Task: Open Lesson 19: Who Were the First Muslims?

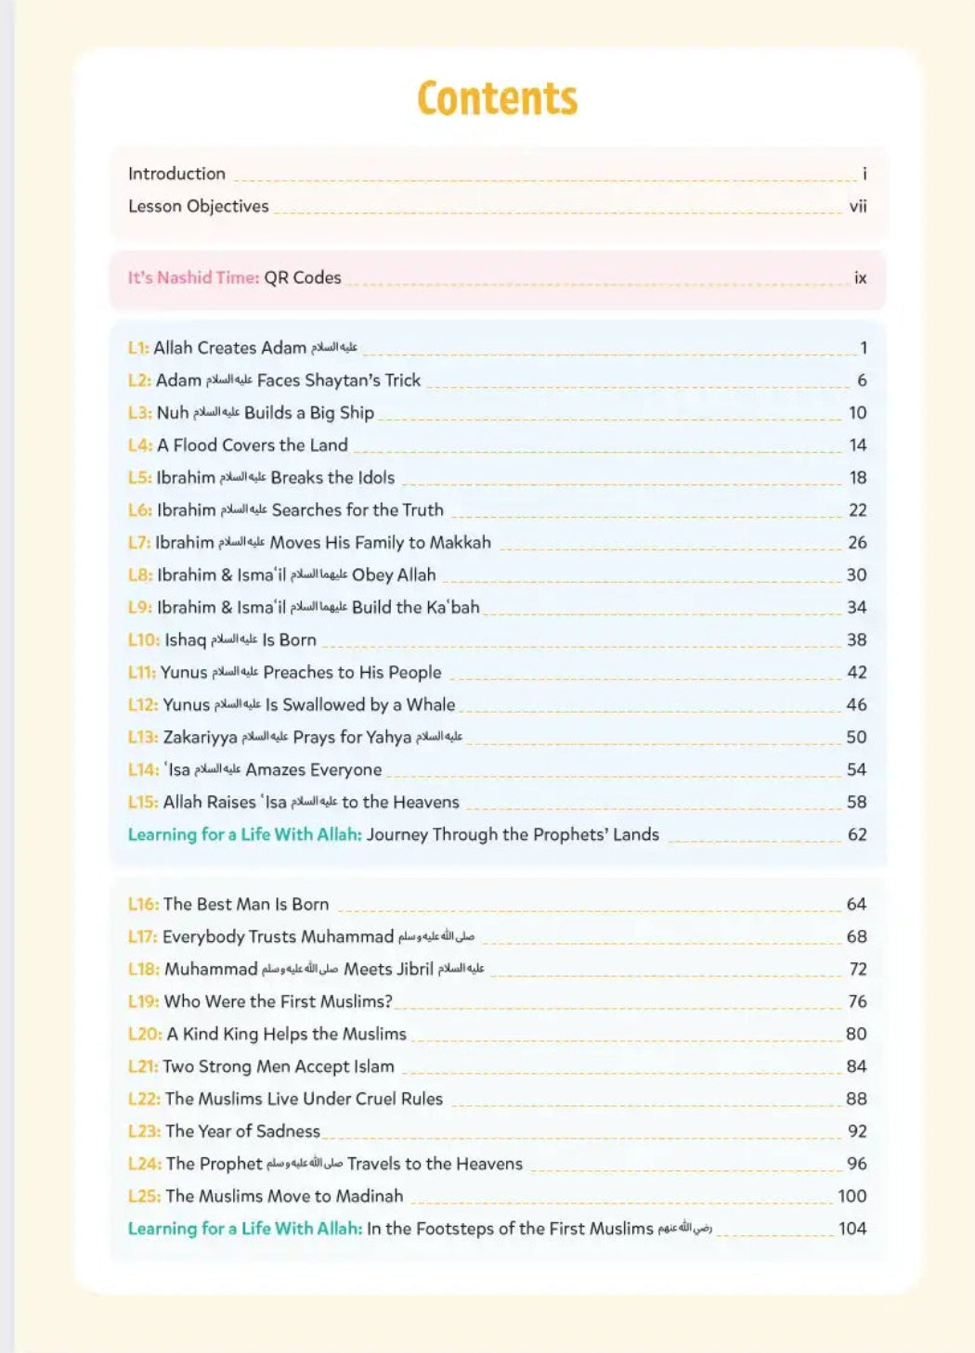Action: (260, 1002)
